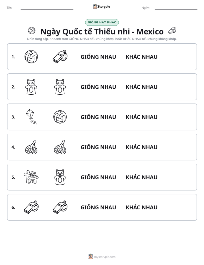Click the volleyball icon in row 1
This screenshot has width=204, height=265.
coord(31,56)
